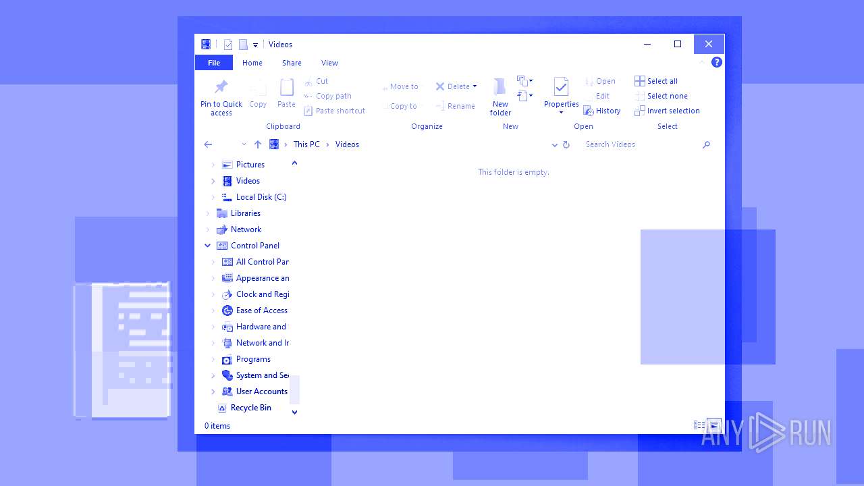Viewport: 864px width, 486px height.
Task: Open the Move to dropdown
Action: (400, 86)
